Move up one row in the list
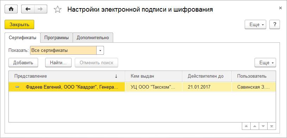The height and width of the screenshot is (138, 287). [x=255, y=126]
